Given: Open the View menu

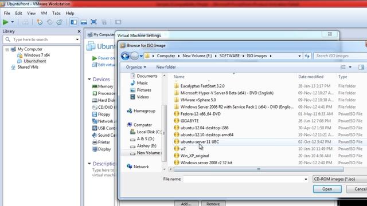Looking at the screenshot, I should 31,13.
